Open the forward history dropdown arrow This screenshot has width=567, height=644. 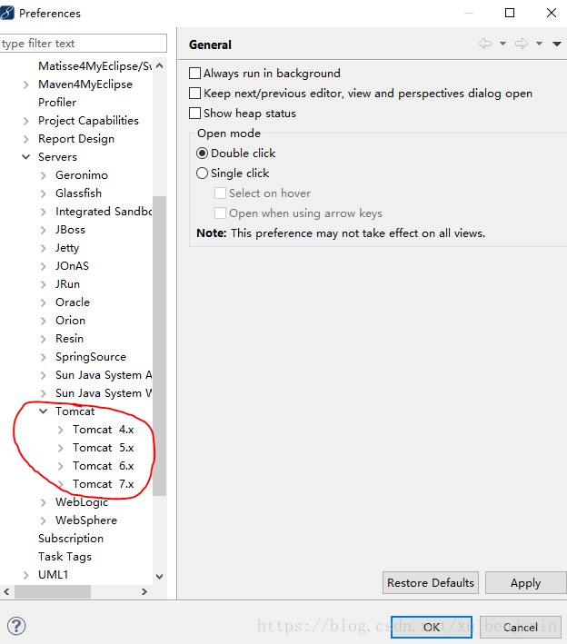click(539, 44)
